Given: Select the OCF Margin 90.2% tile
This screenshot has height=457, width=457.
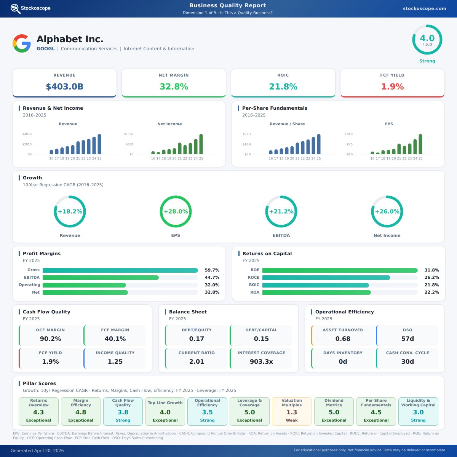Looking at the screenshot, I should (50, 335).
